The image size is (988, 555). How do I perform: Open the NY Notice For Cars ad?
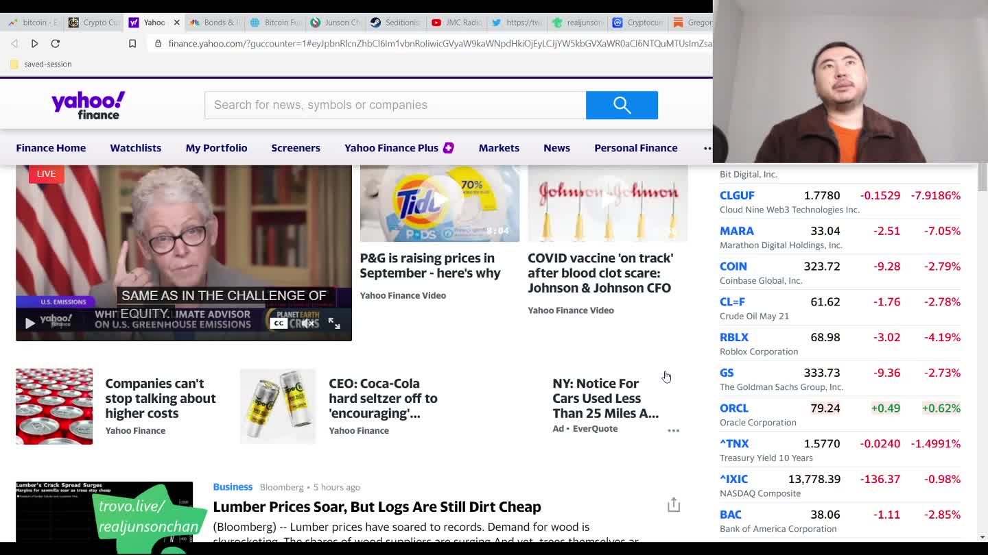(x=605, y=398)
